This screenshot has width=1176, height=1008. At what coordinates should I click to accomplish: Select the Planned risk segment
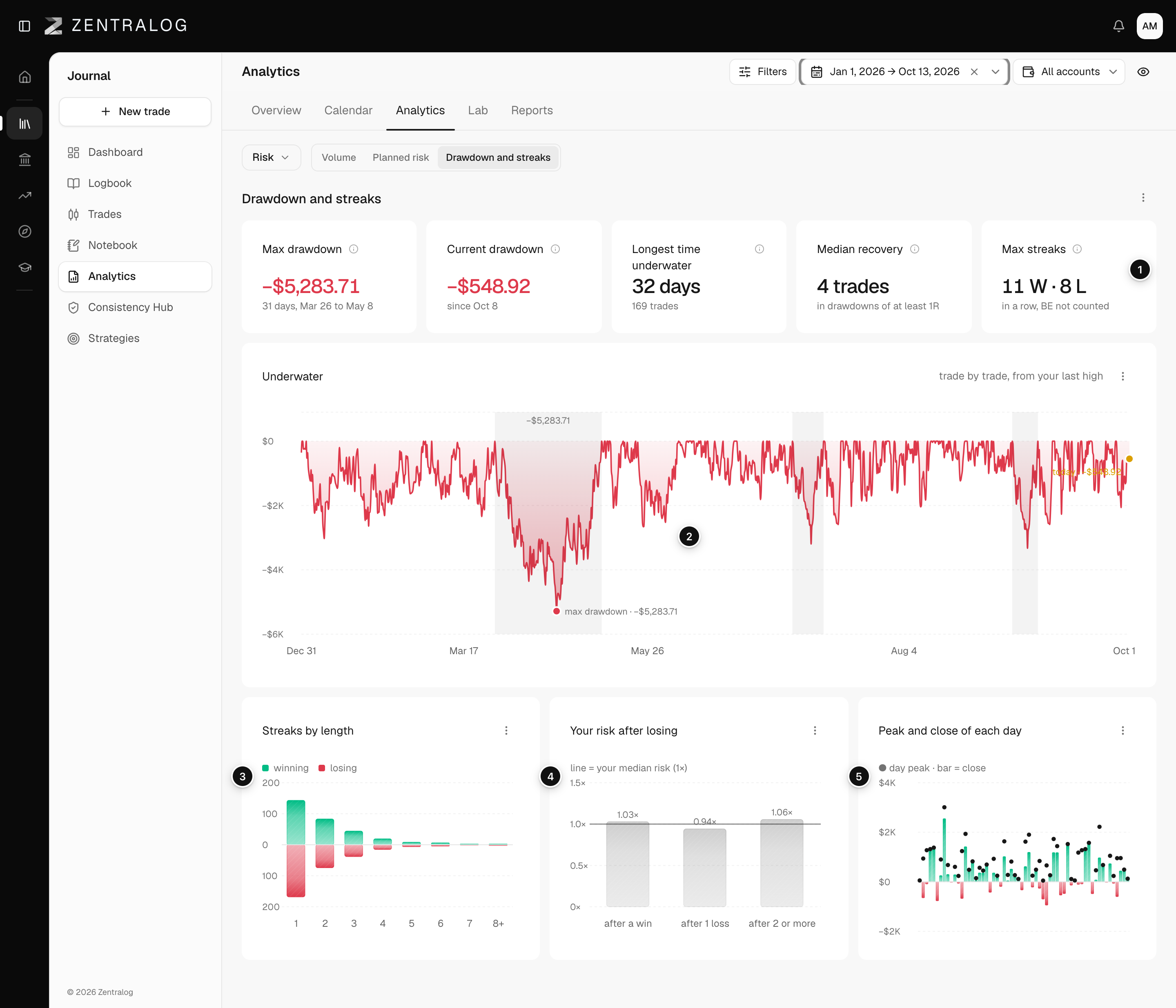(401, 157)
